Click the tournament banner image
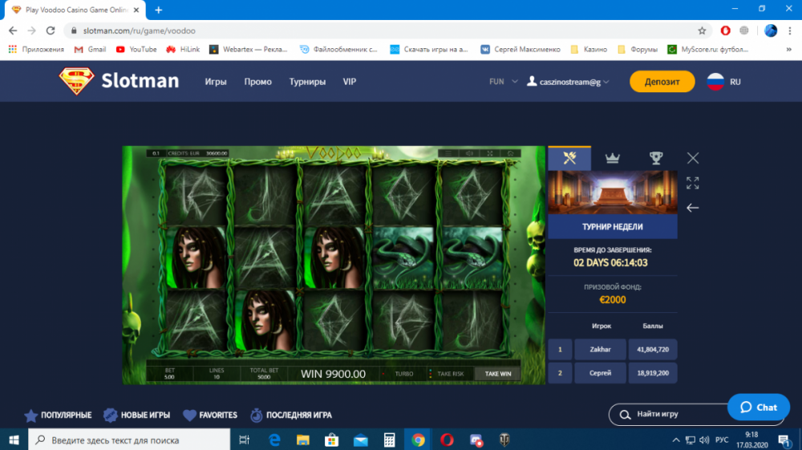 (612, 193)
